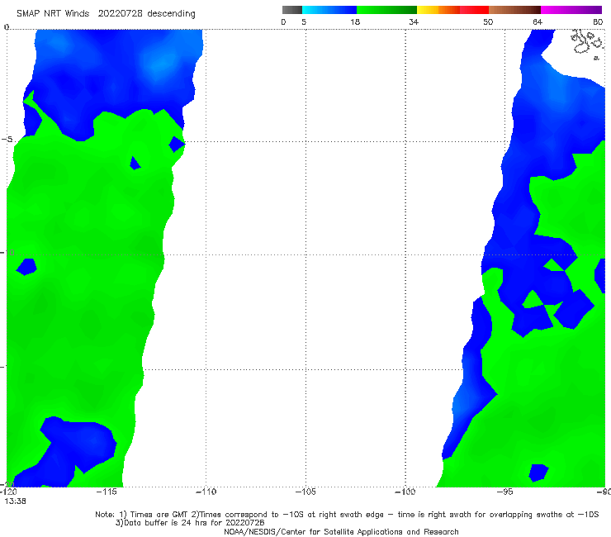Click the color bar label '18'

(x=355, y=22)
